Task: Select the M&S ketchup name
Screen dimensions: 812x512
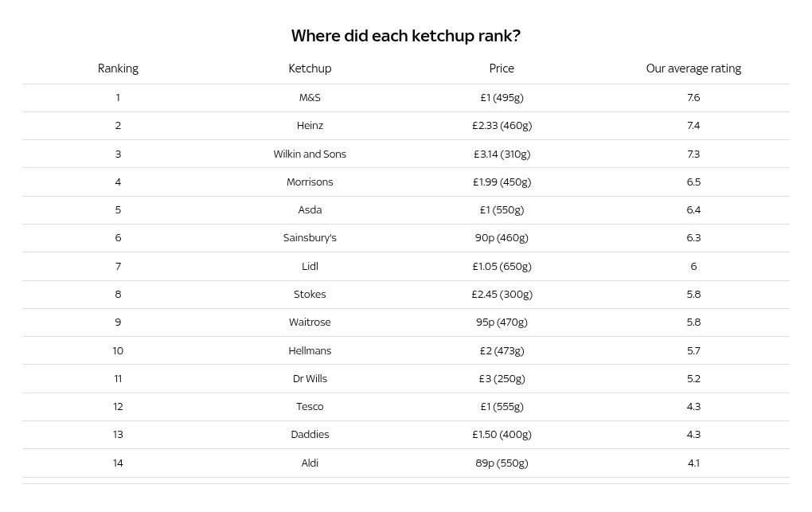Action: click(310, 97)
